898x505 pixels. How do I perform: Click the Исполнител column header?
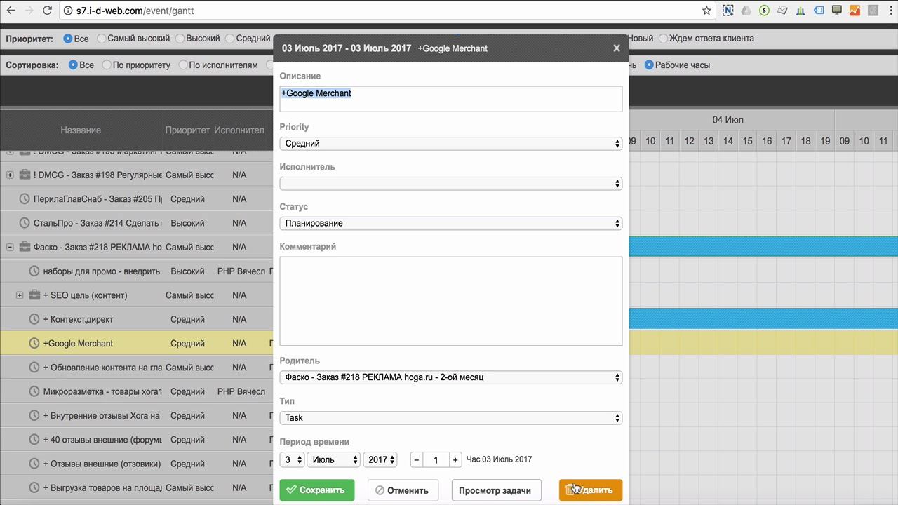239,130
